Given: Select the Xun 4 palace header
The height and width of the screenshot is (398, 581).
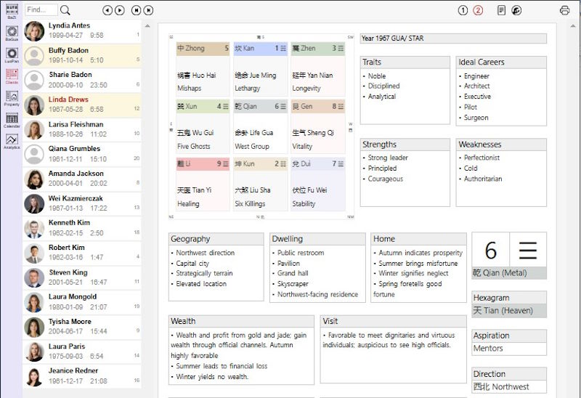Looking at the screenshot, I should coord(203,107).
